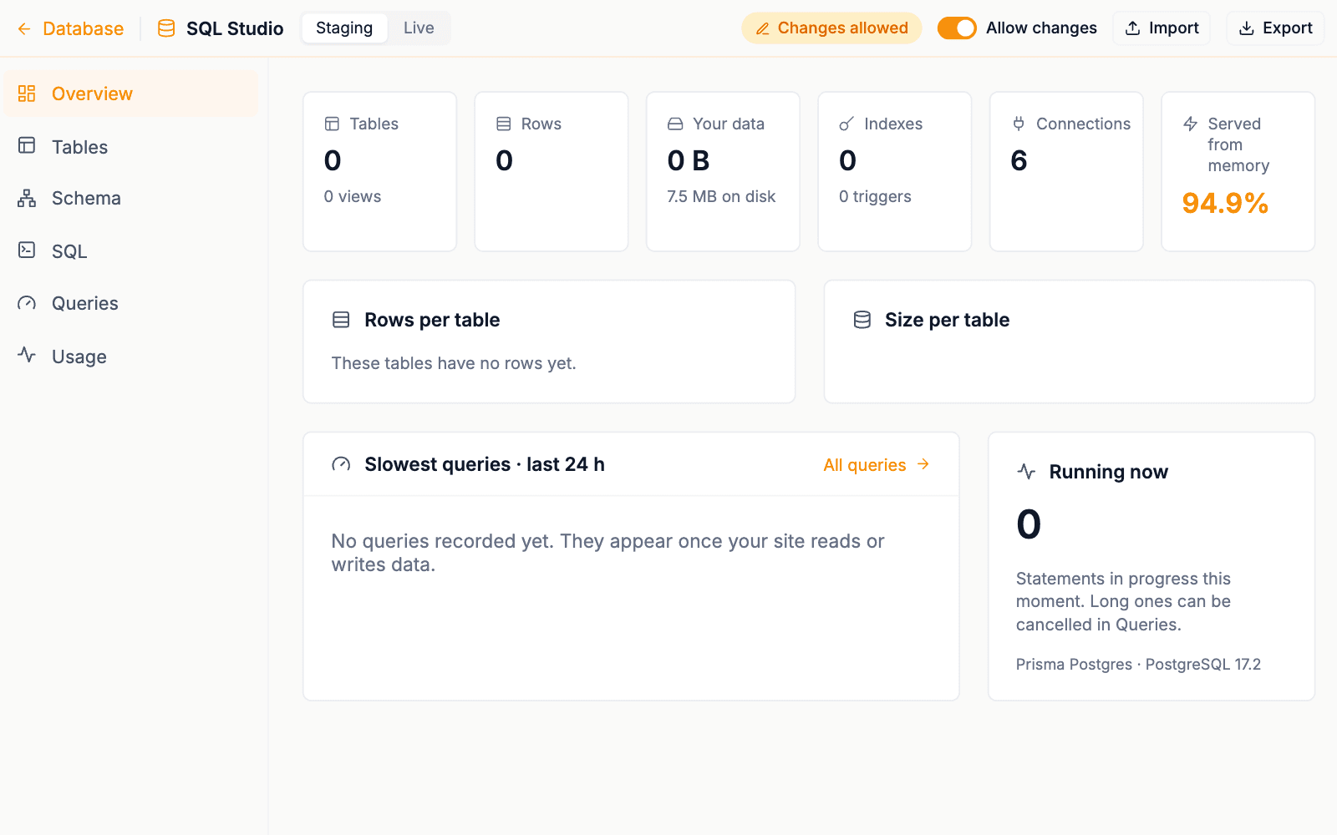Click the 94.9% served from memory value

coord(1225,203)
